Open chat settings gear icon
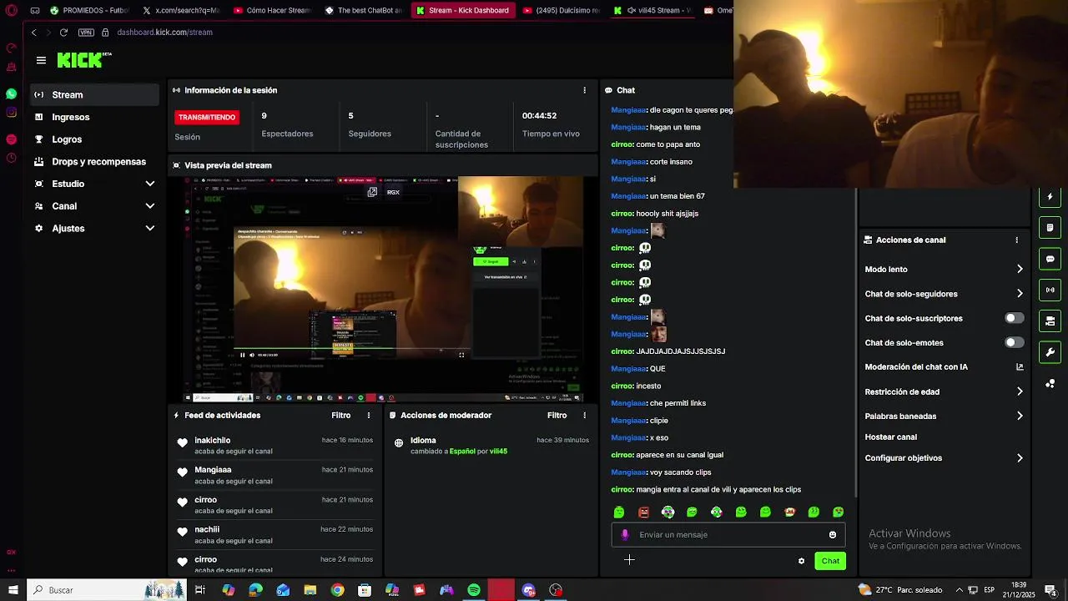 click(801, 561)
